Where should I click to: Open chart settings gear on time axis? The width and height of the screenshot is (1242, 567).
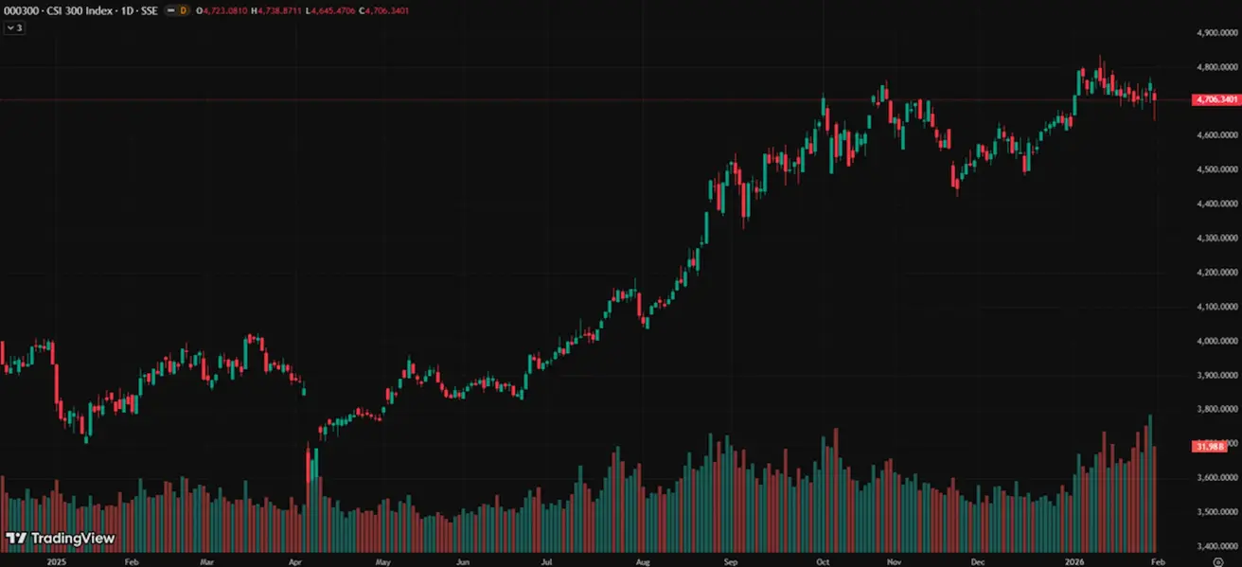[x=1217, y=561]
